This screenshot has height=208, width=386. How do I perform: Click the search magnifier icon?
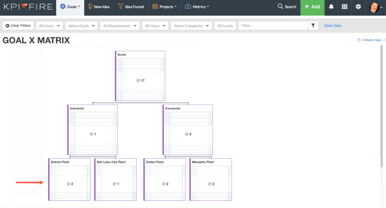[280, 6]
